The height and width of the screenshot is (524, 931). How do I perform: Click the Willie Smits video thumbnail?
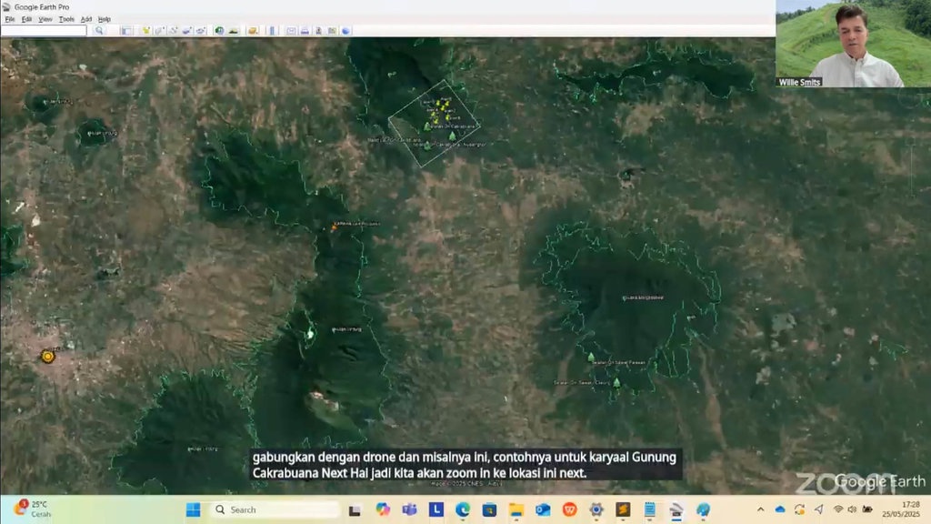pyautogui.click(x=840, y=44)
